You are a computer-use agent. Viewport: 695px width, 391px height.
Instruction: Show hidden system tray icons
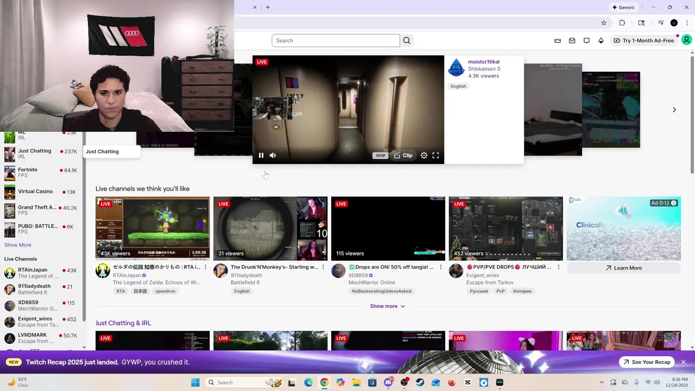tap(601, 382)
